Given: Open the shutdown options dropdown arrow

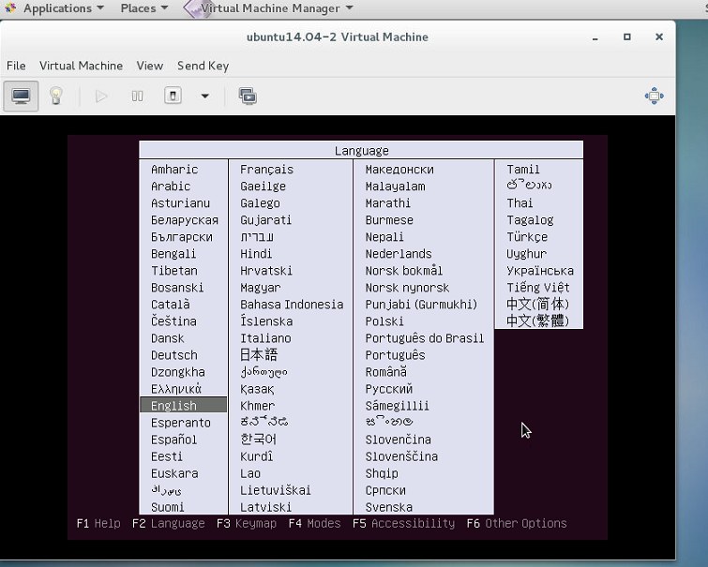Looking at the screenshot, I should point(205,97).
